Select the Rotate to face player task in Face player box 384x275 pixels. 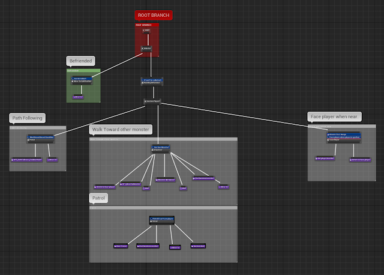(x=360, y=160)
